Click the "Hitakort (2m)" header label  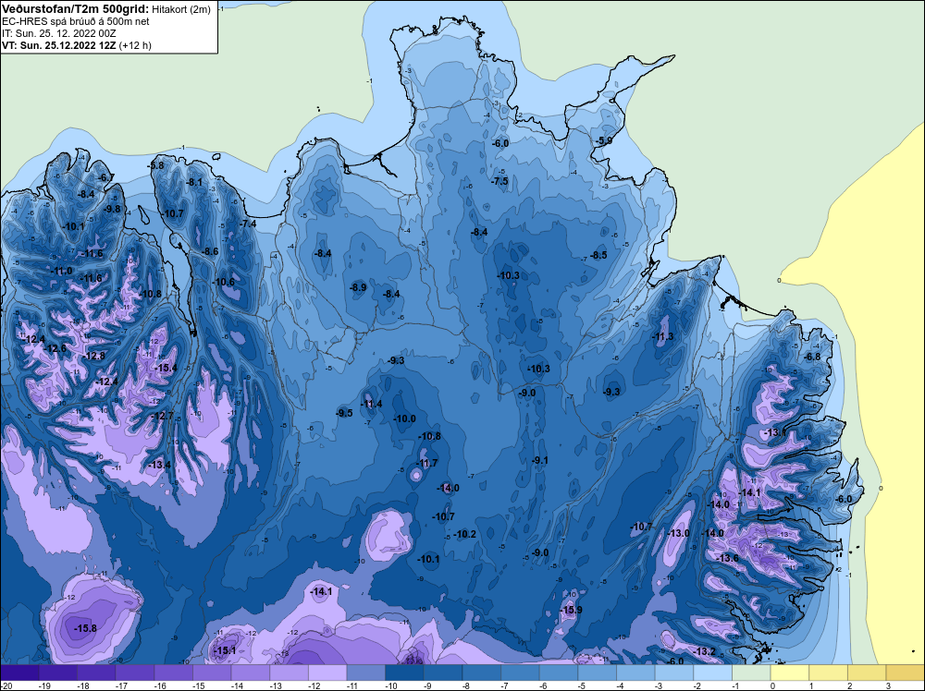(x=181, y=9)
